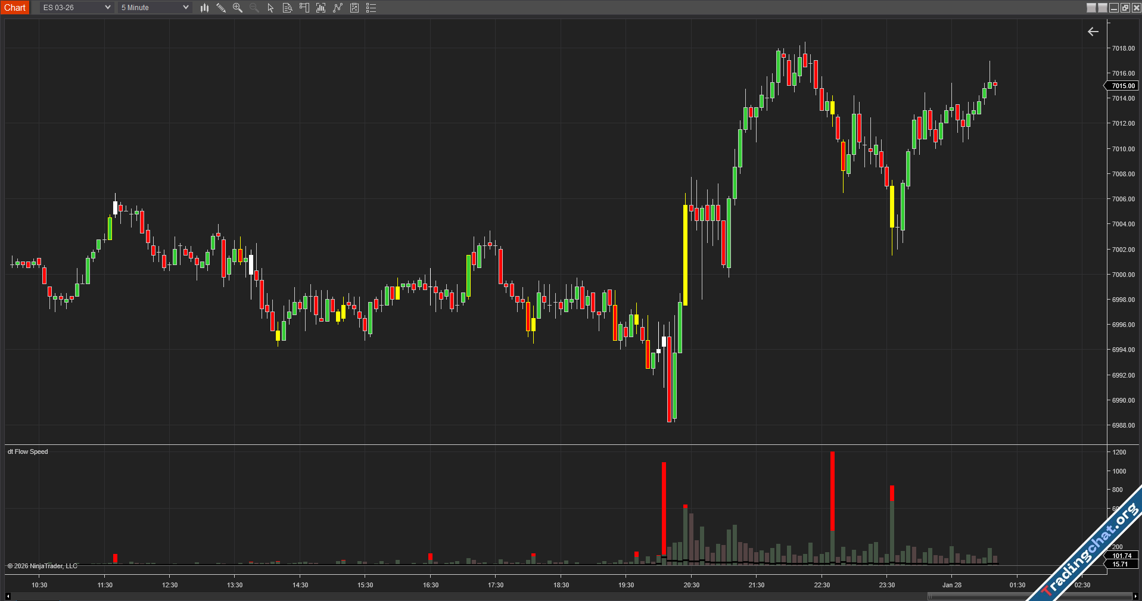
Task: Click the zoom in magnifier icon
Action: point(238,8)
